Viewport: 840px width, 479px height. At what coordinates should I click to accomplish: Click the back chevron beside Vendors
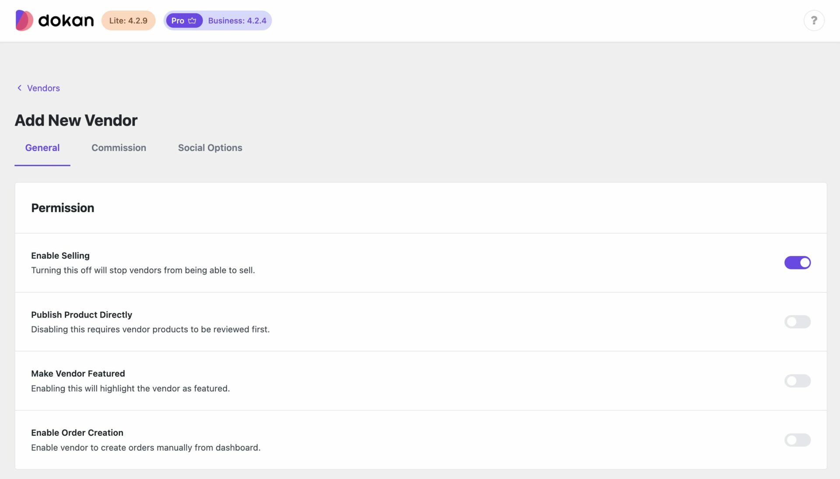pos(19,88)
